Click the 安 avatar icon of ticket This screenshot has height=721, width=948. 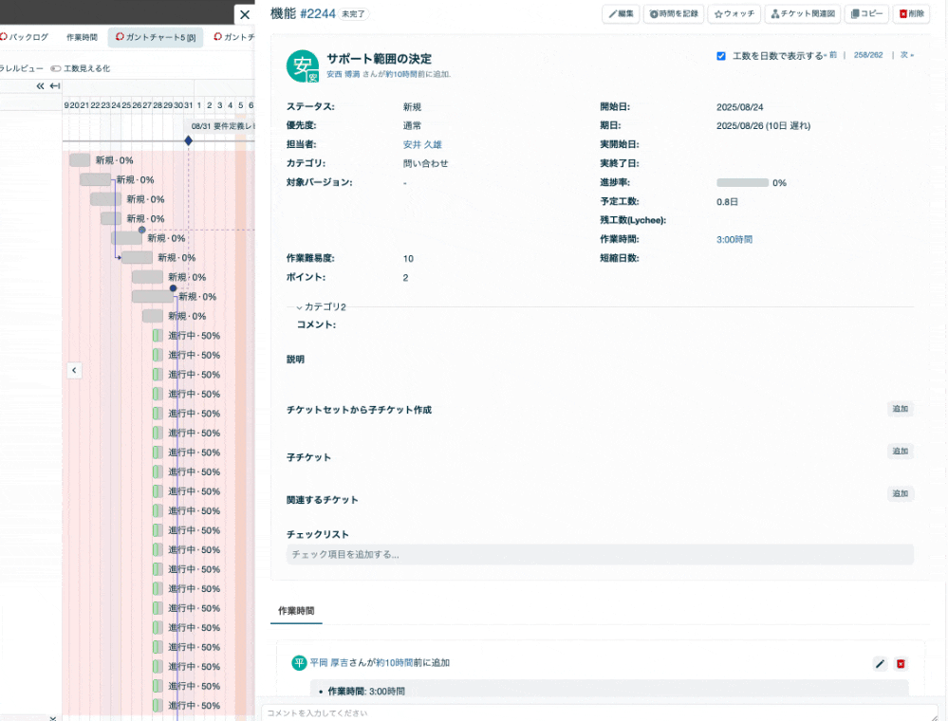pos(303,65)
